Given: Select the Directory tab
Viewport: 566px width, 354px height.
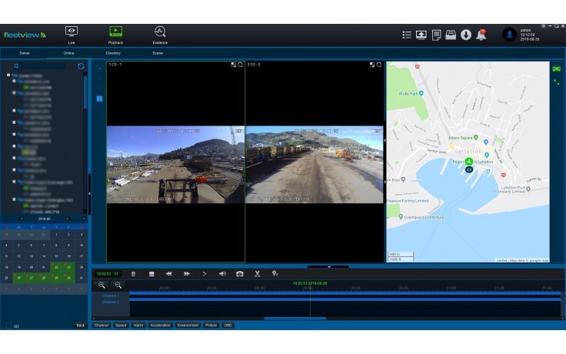Looking at the screenshot, I should coord(113,53).
